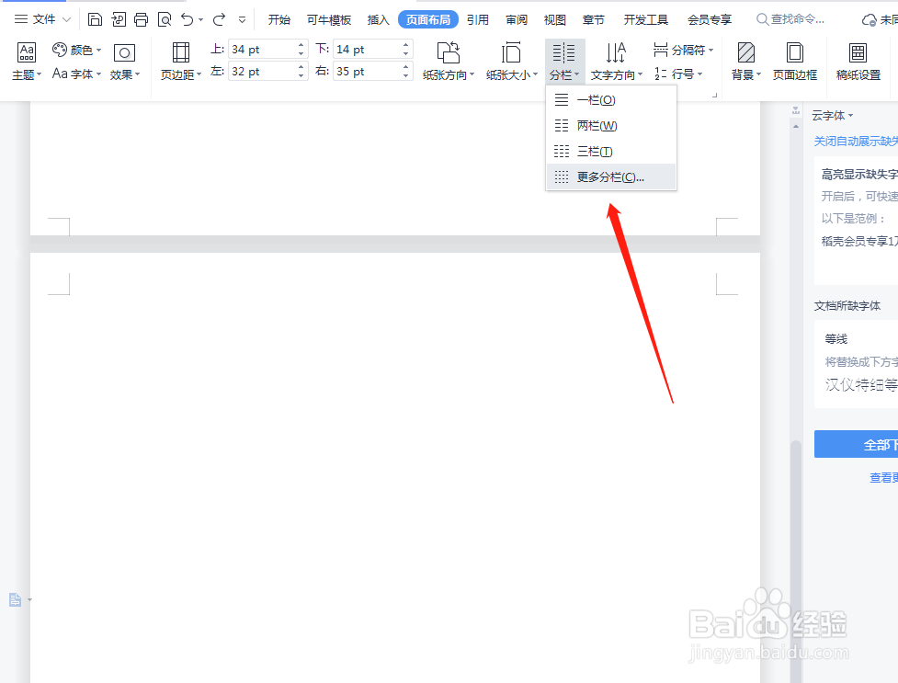Screen dimensions: 898x683
Task: Open 页边距 (Margins) menu
Action: click(x=181, y=61)
